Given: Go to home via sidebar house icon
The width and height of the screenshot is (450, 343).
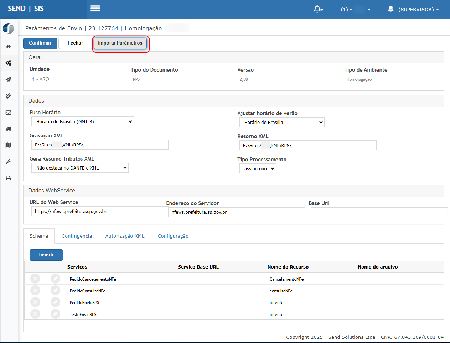Looking at the screenshot, I should point(8,47).
